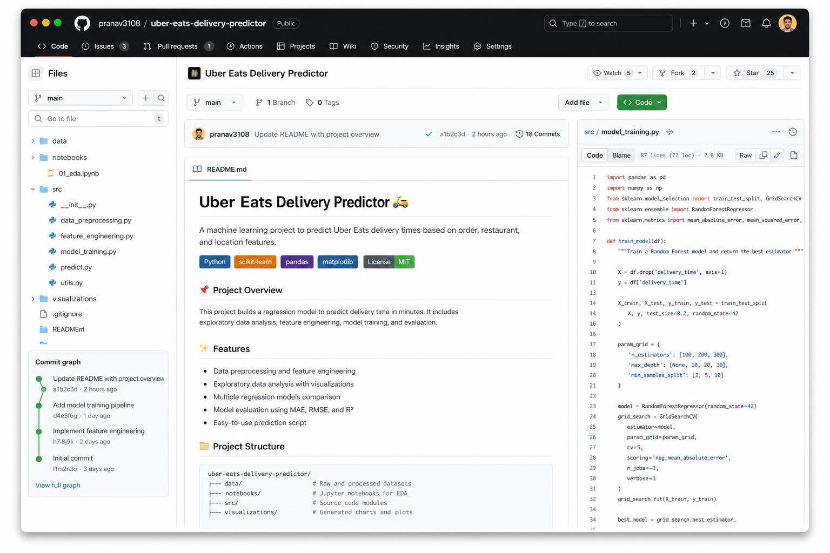Viewport: 830px width, 553px height.
Task: Select the README.md tab
Action: (x=220, y=170)
